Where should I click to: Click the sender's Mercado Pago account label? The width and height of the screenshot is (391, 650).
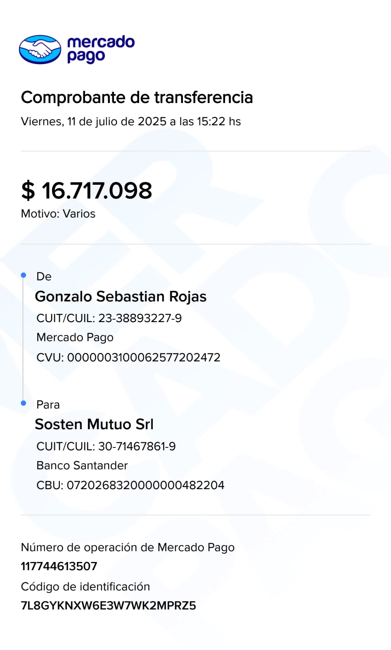pos(75,337)
